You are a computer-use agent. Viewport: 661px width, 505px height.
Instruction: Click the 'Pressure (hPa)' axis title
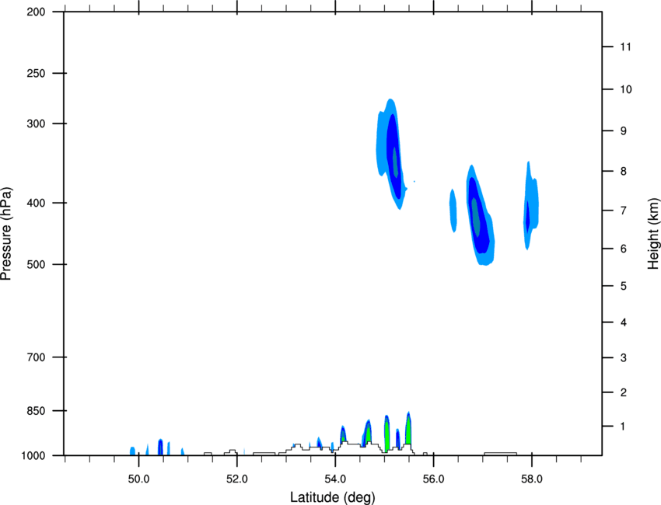click(x=6, y=234)
